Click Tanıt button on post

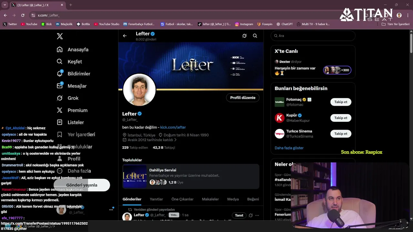(x=239, y=215)
